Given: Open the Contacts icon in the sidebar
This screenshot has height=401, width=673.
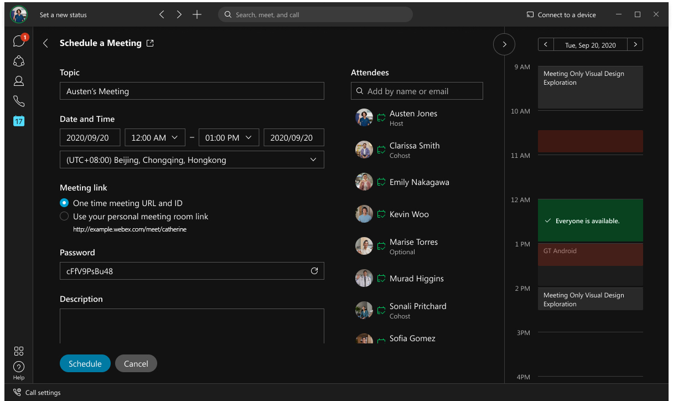Looking at the screenshot, I should point(19,81).
